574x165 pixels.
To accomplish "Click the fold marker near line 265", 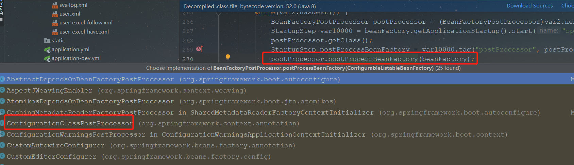I will [219, 14].
